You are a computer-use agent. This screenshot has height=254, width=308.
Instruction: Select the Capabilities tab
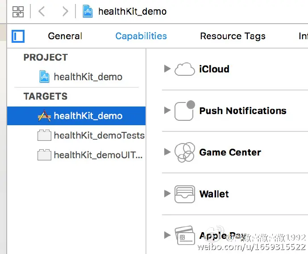coord(141,36)
